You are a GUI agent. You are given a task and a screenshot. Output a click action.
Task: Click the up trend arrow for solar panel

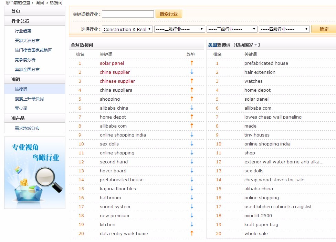(x=192, y=63)
